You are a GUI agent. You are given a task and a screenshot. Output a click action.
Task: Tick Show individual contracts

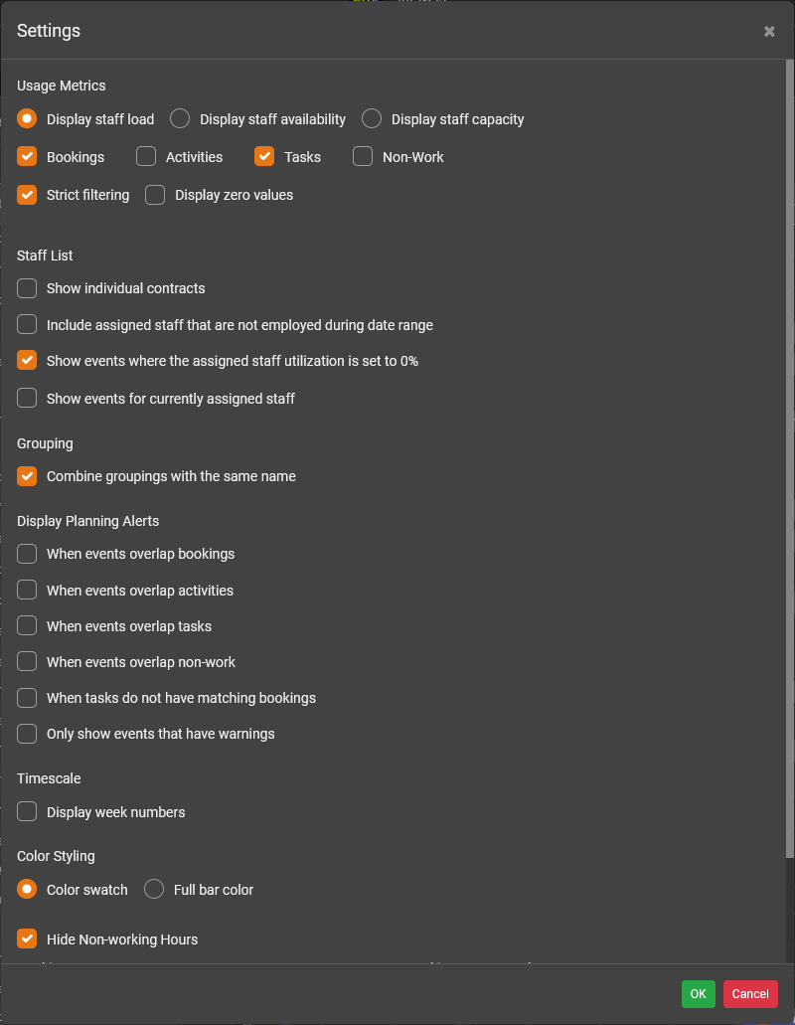coord(27,288)
